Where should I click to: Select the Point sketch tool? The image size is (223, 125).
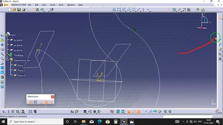(x=148, y=10)
